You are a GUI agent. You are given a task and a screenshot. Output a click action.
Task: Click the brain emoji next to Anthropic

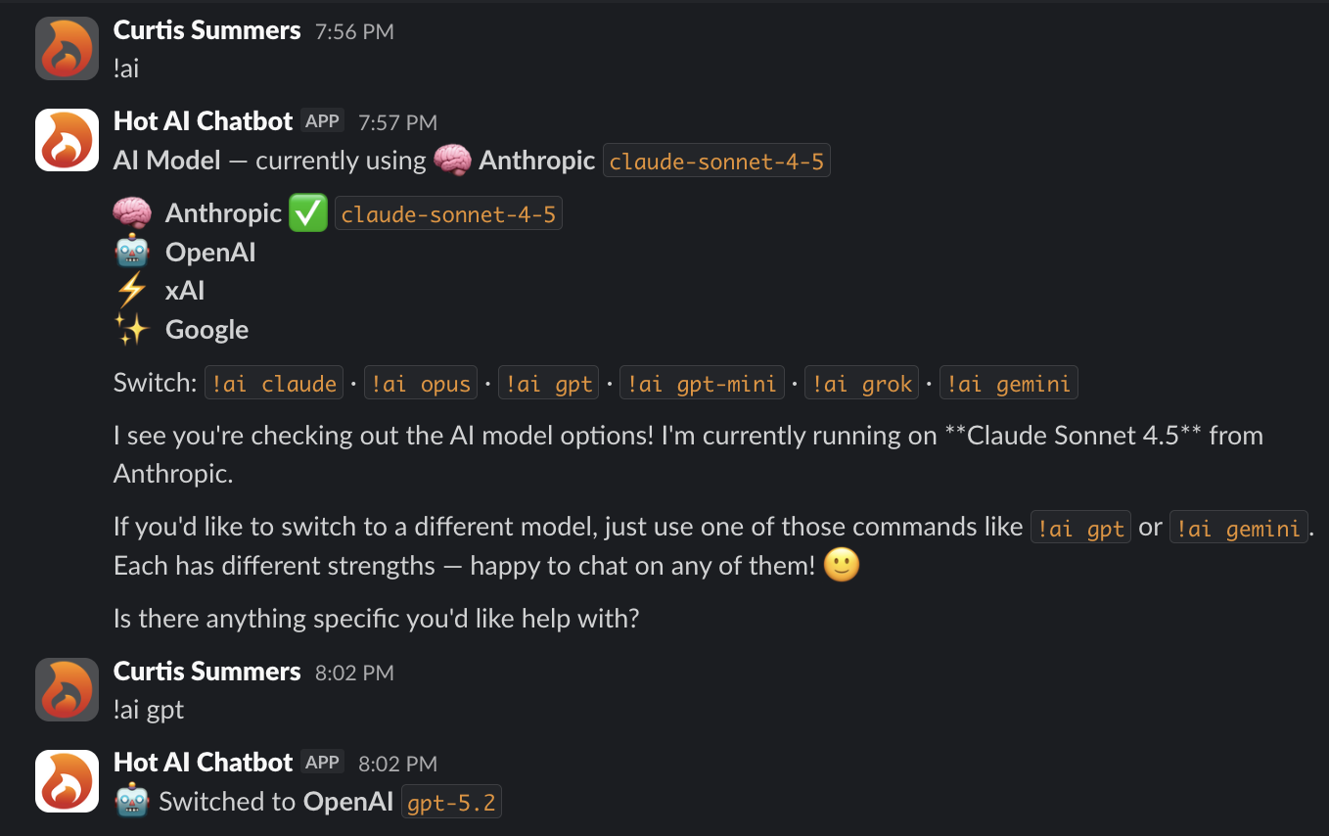pyautogui.click(x=133, y=212)
